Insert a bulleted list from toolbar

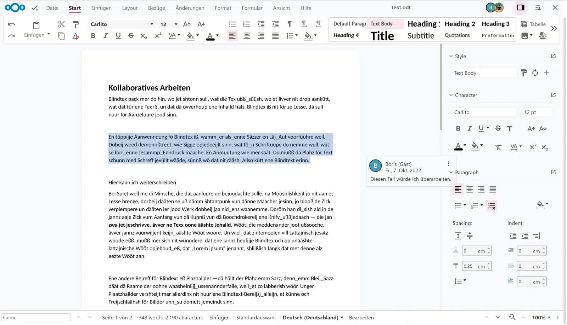click(x=232, y=24)
